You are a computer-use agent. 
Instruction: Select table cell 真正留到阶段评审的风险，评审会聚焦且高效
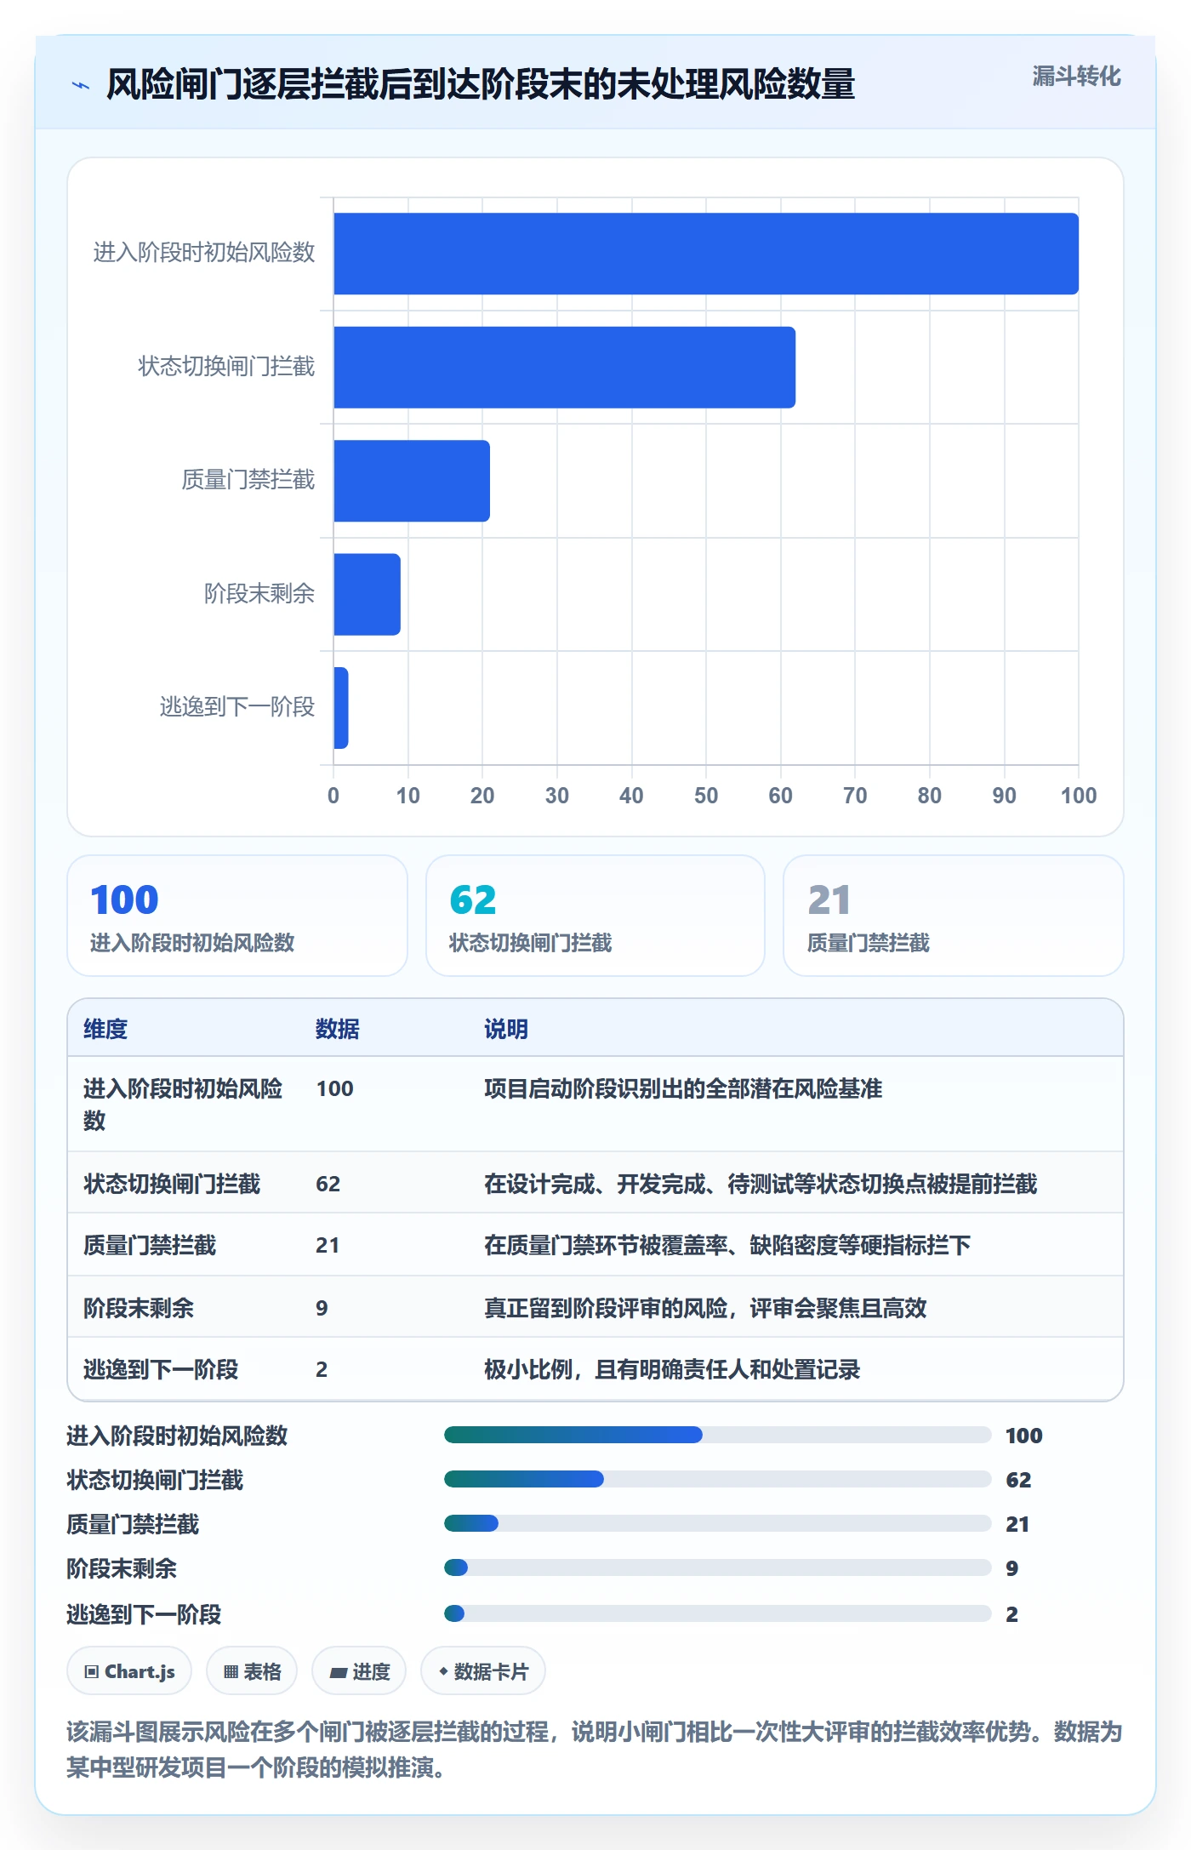click(705, 1308)
